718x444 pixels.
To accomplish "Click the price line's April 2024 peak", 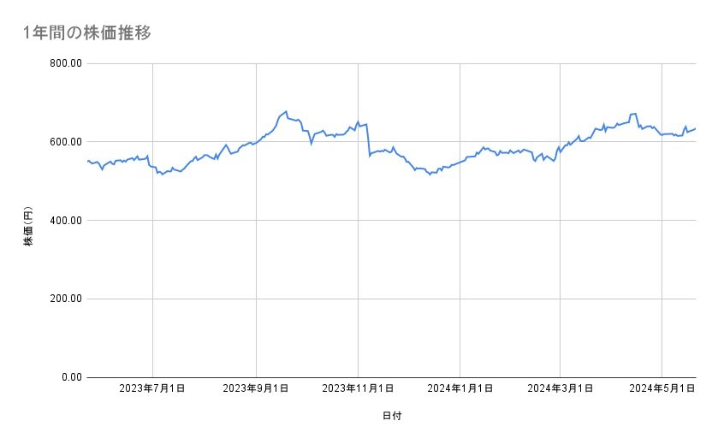I will (x=634, y=113).
